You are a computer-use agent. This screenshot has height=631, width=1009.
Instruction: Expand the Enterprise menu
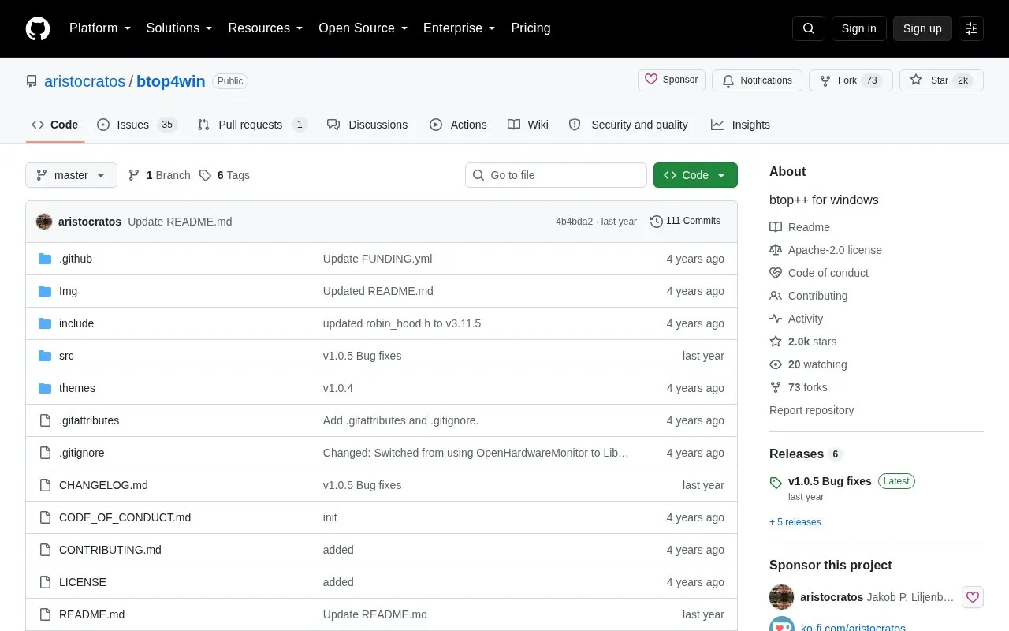[x=460, y=28]
